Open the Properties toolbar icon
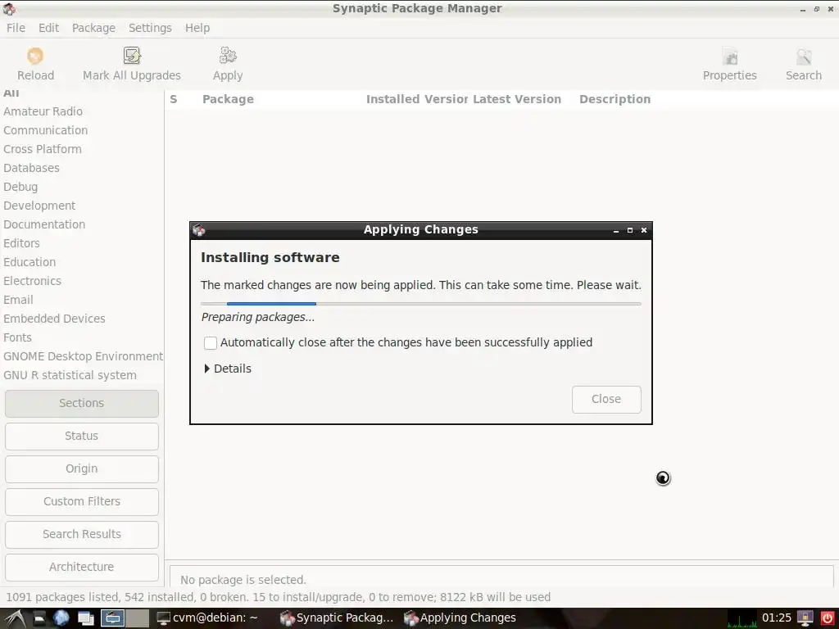The width and height of the screenshot is (839, 629). point(730,57)
